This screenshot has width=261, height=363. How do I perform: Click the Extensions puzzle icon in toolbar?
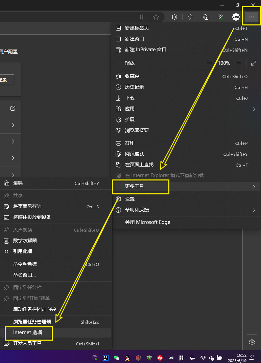pos(174,17)
